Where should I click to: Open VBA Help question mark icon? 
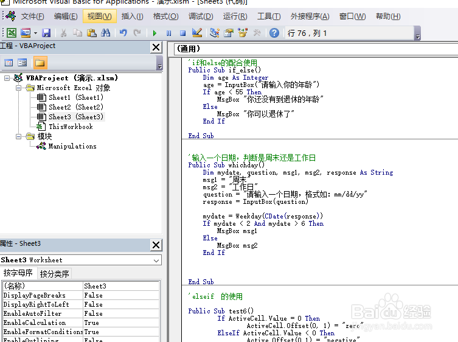(x=274, y=33)
